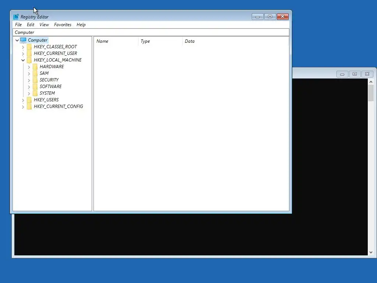Select HKEY_CURRENT_CONFIG text in tree
The width and height of the screenshot is (377, 283).
click(59, 106)
